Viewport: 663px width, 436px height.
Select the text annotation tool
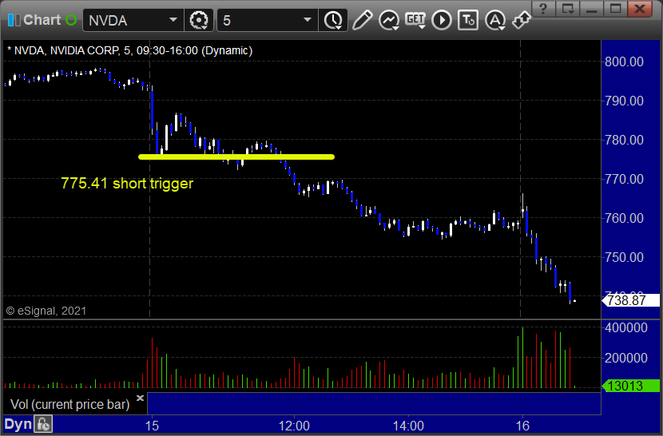coord(468,20)
